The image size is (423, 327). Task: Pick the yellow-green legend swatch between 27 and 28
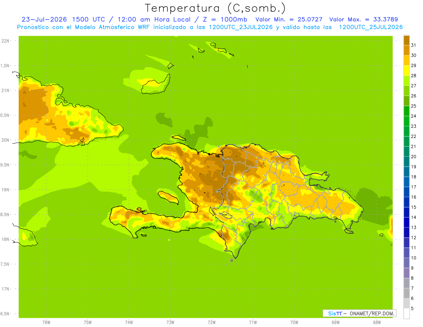[406, 81]
